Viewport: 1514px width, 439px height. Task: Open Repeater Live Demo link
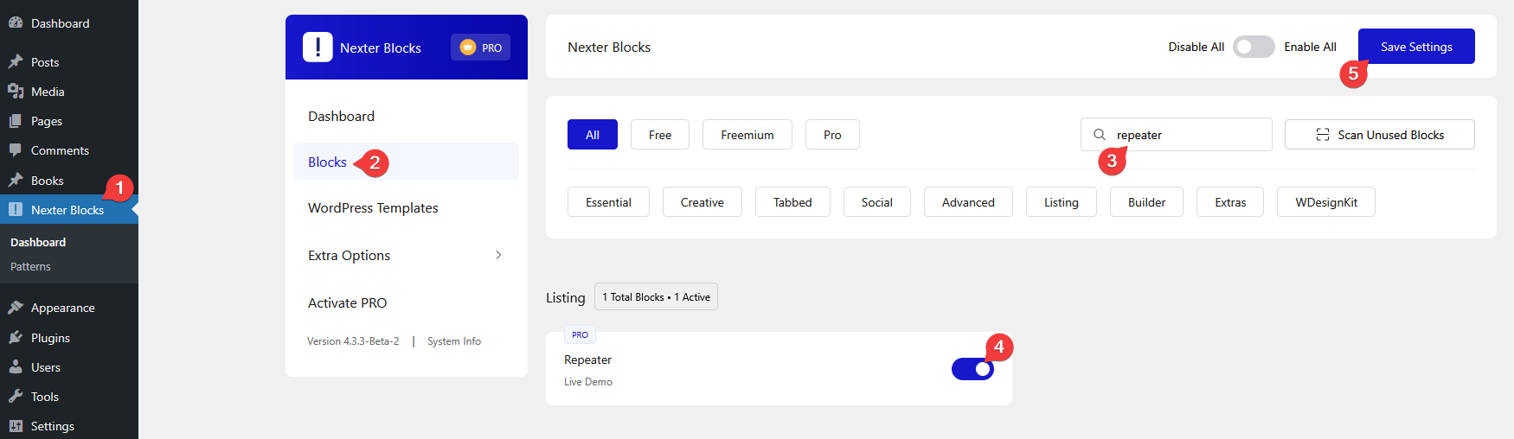click(x=588, y=382)
